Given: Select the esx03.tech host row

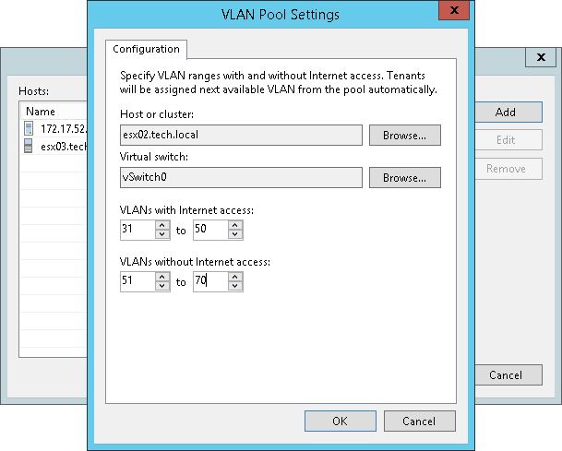Looking at the screenshot, I should click(54, 146).
